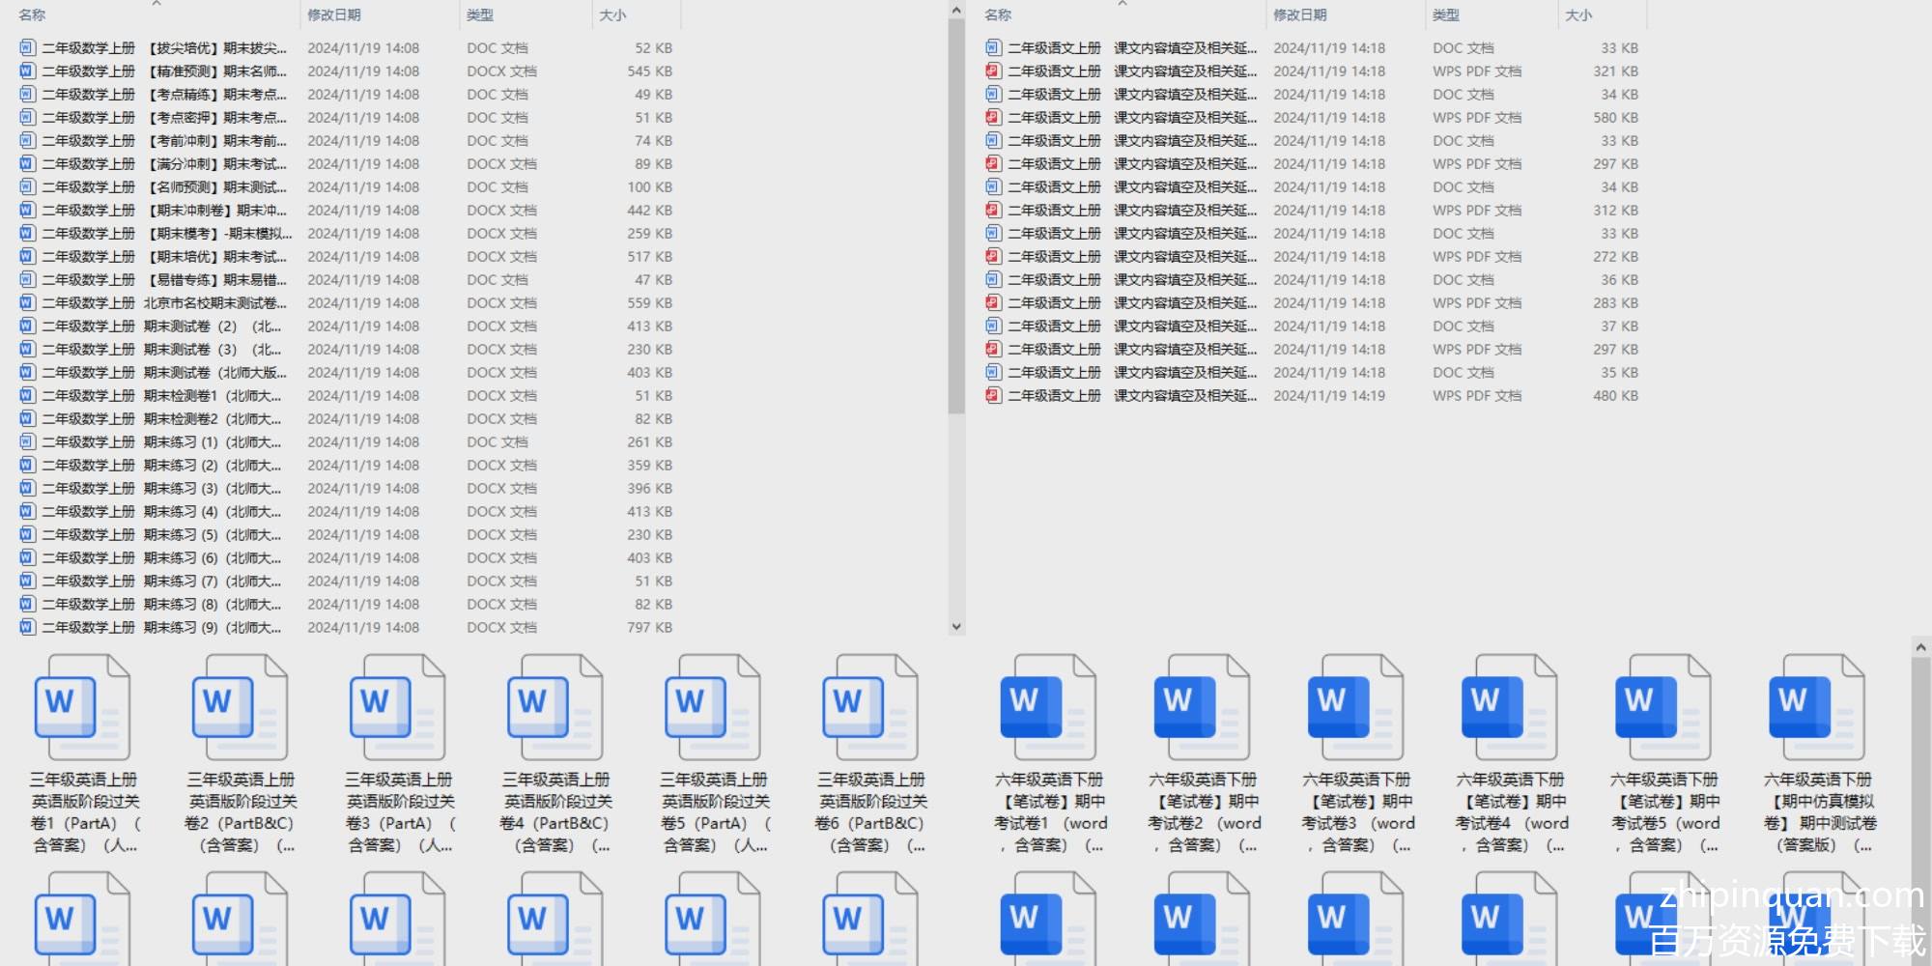Select the PDF icon in the 272 KB row
This screenshot has width=1932, height=966.
[993, 256]
